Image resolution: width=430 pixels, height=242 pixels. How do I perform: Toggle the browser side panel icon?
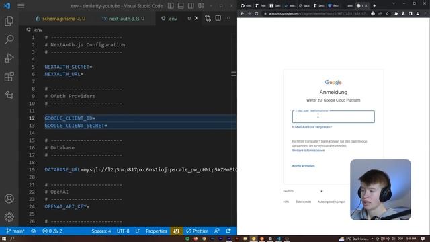pyautogui.click(x=411, y=13)
